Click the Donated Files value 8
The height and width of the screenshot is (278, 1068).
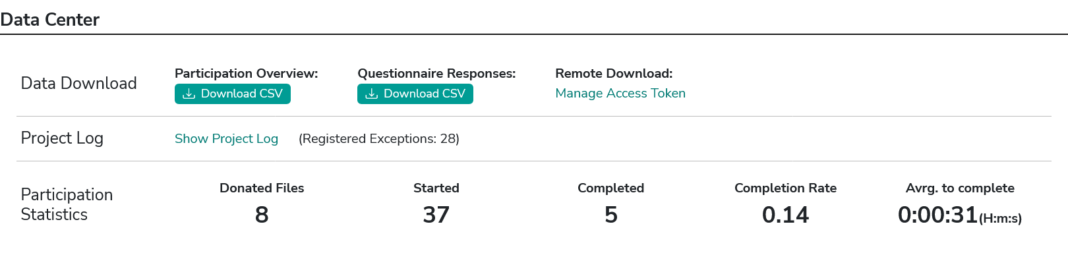point(262,215)
